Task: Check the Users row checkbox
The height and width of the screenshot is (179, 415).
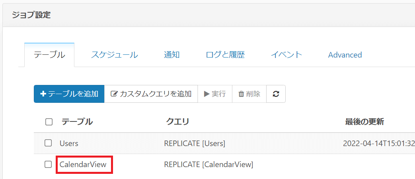Action: pos(48,143)
